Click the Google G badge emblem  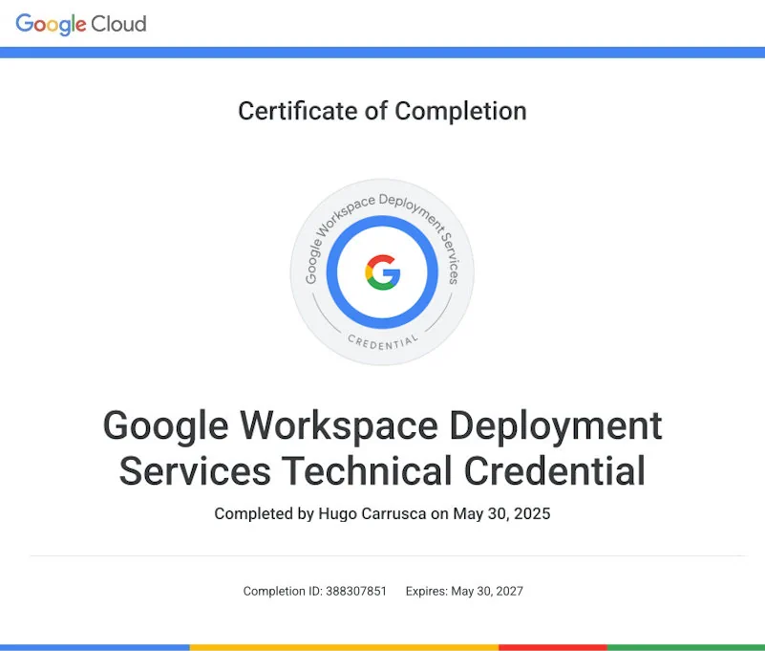[x=382, y=272]
